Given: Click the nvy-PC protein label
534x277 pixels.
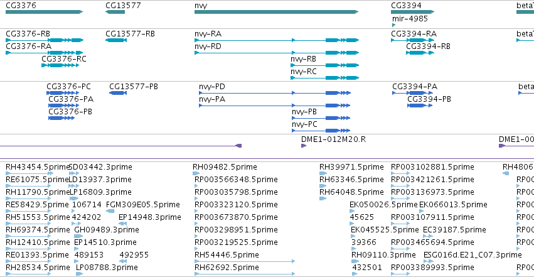Looking at the screenshot, I should click(304, 124).
